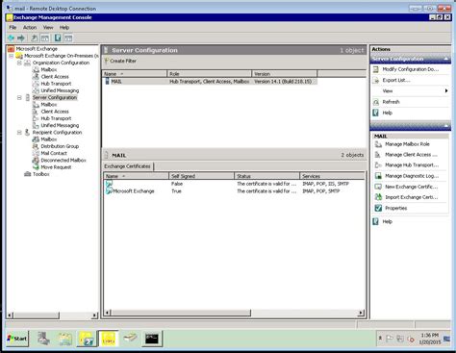Screen dimensions: 456x353
Task: Click Manage Diagnostic Logging action
Action: [412, 176]
